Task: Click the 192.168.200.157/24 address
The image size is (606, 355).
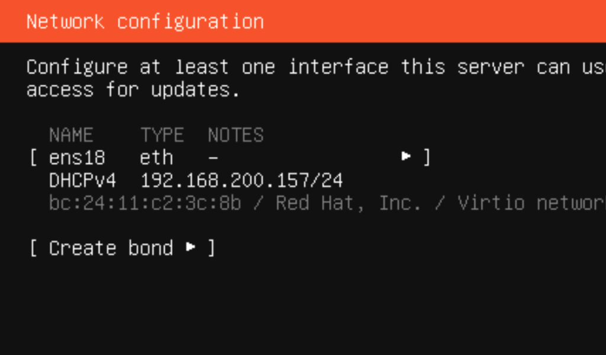Action: pyautogui.click(x=241, y=180)
